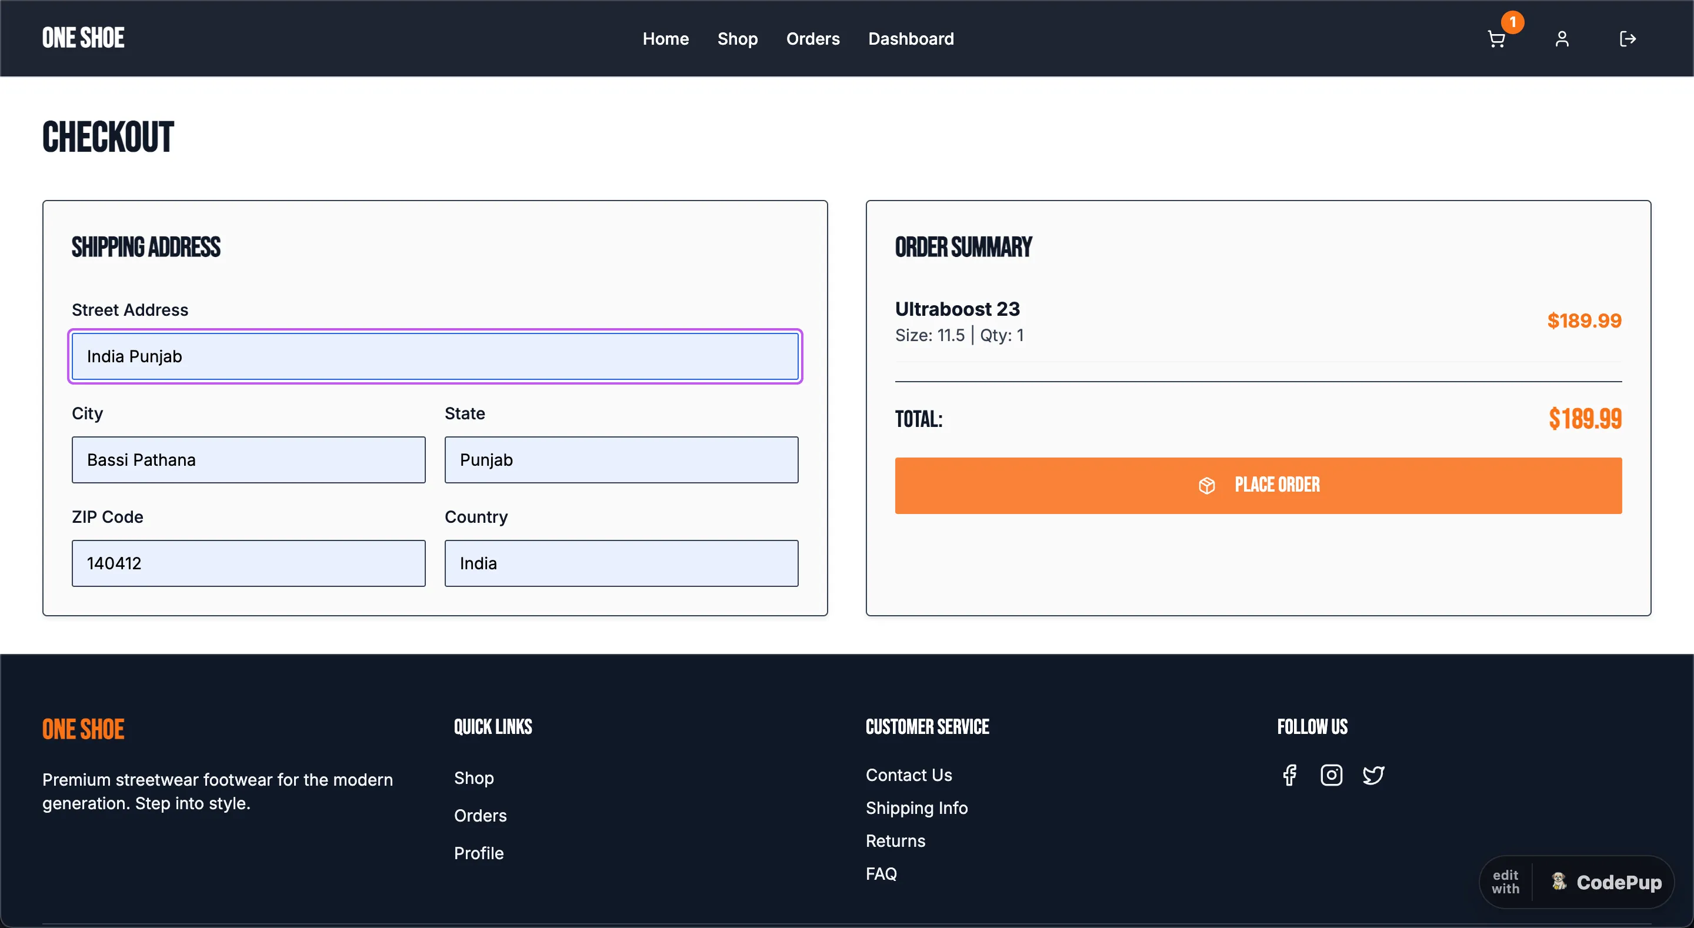Open the Returns link in the footer
Viewport: 1694px width, 928px height.
click(x=895, y=841)
